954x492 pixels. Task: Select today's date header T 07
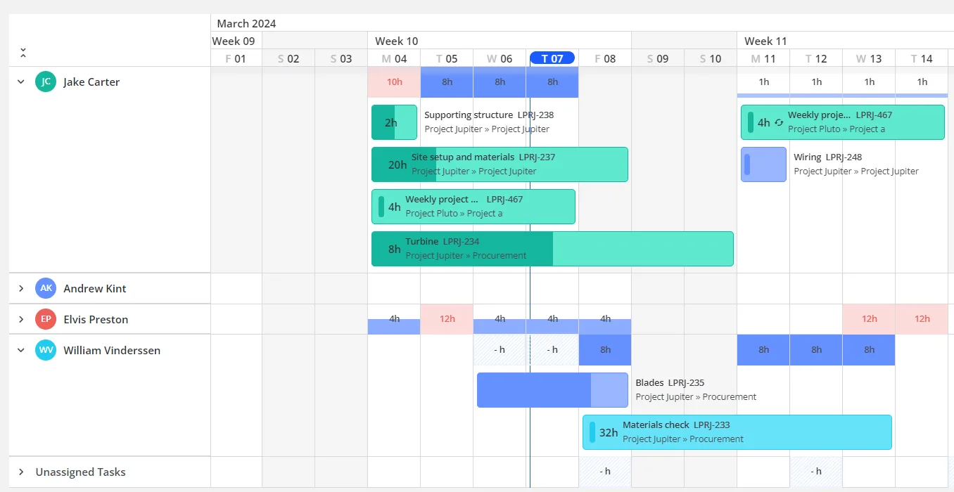pyautogui.click(x=552, y=58)
